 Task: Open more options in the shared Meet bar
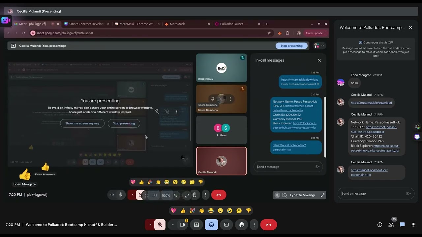tap(205, 195)
